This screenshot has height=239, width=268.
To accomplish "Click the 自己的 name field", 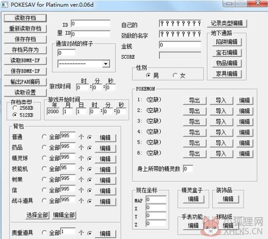I will click(180, 23).
